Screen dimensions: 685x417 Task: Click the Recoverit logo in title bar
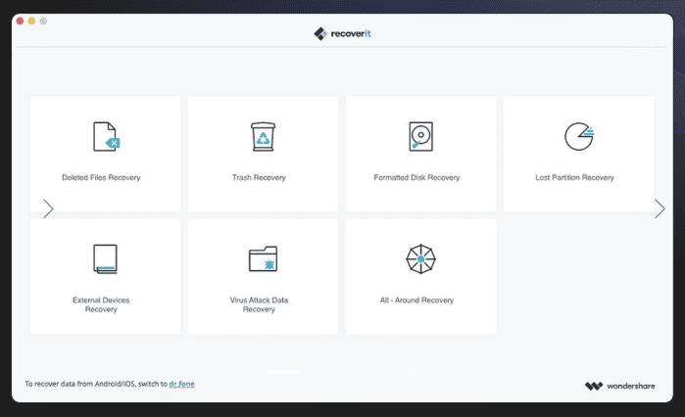pyautogui.click(x=343, y=33)
